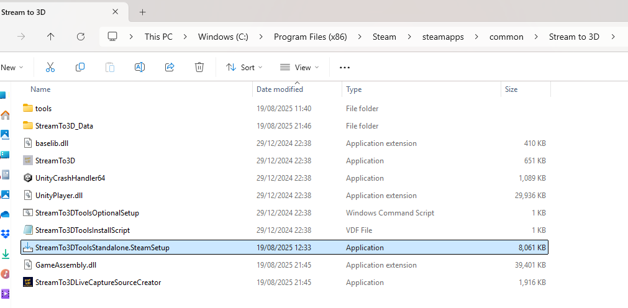Screen dimensions: 628x308
Task: Select the UnityPlayer.dll file name
Action: tap(59, 196)
